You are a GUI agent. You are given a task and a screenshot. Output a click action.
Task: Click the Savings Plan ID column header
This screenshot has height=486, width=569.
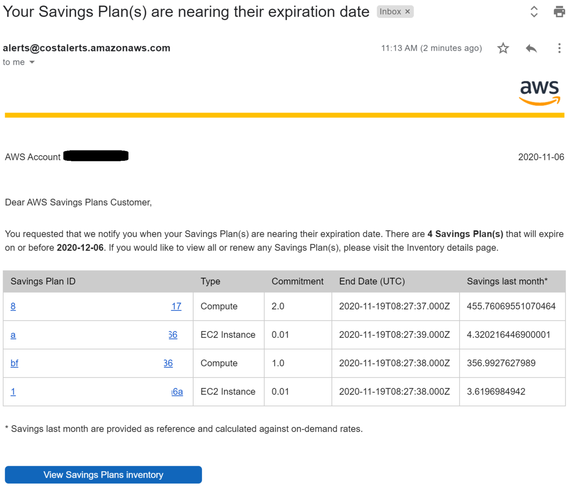tap(43, 281)
